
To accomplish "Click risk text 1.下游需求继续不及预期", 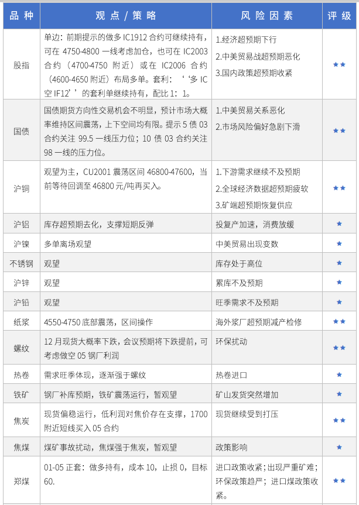I will pos(258,172).
